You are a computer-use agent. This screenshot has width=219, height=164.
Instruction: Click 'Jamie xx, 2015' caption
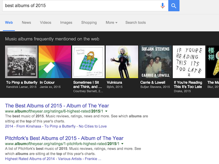[x=50, y=87]
